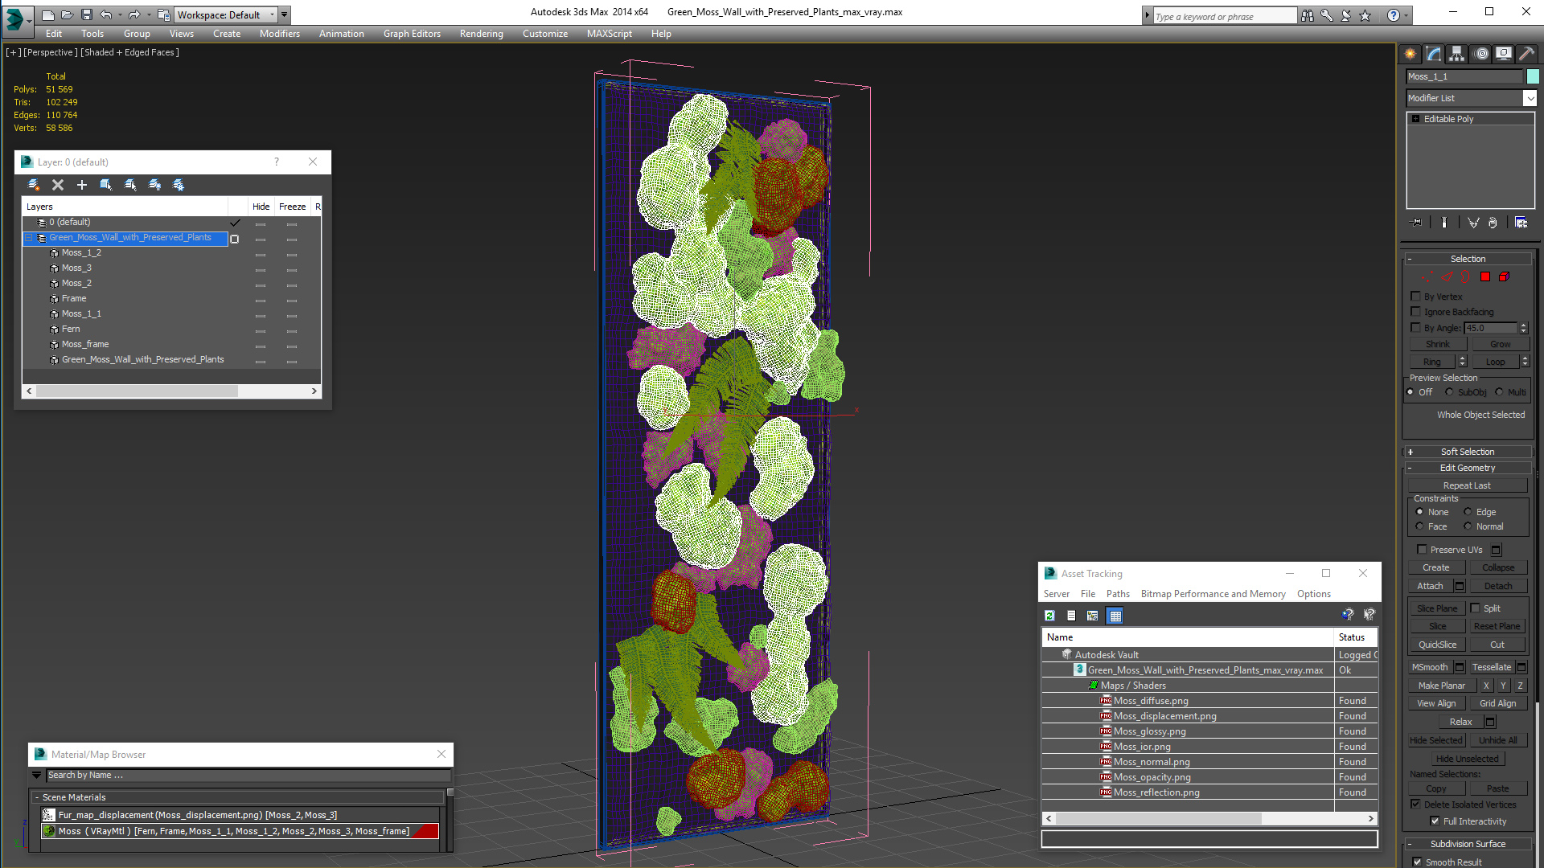Open Bitmap Performance and Memory menu
The width and height of the screenshot is (1544, 868).
(1213, 594)
